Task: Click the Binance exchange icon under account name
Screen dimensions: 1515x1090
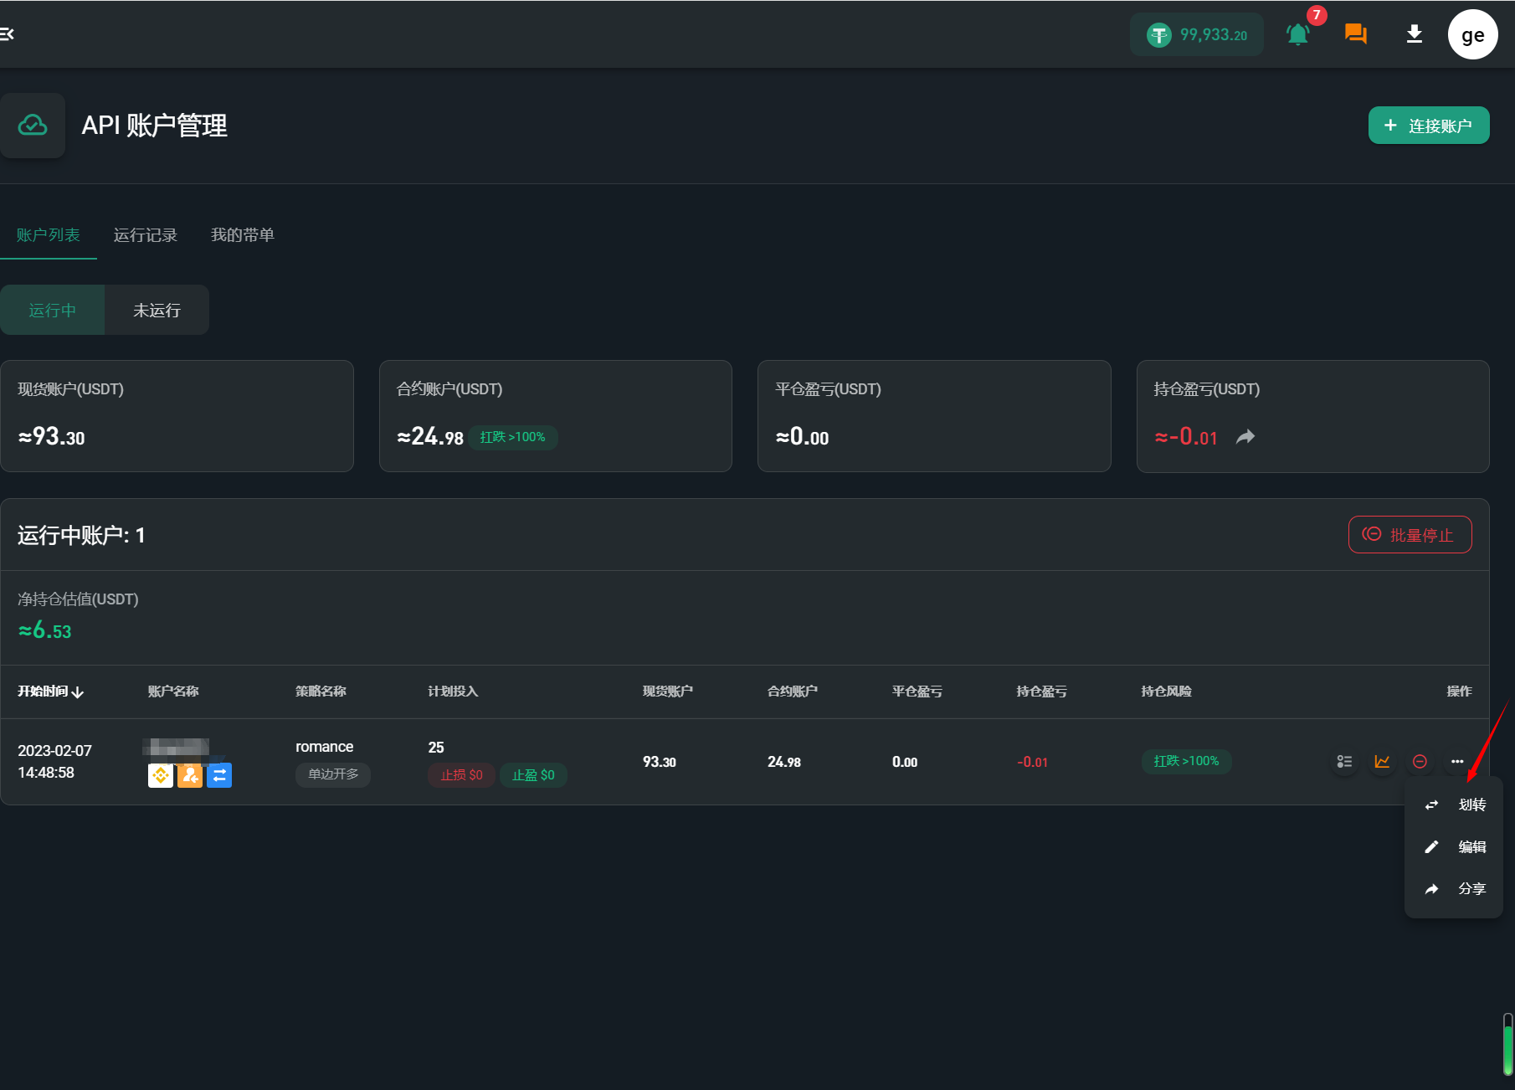Action: pos(161,776)
